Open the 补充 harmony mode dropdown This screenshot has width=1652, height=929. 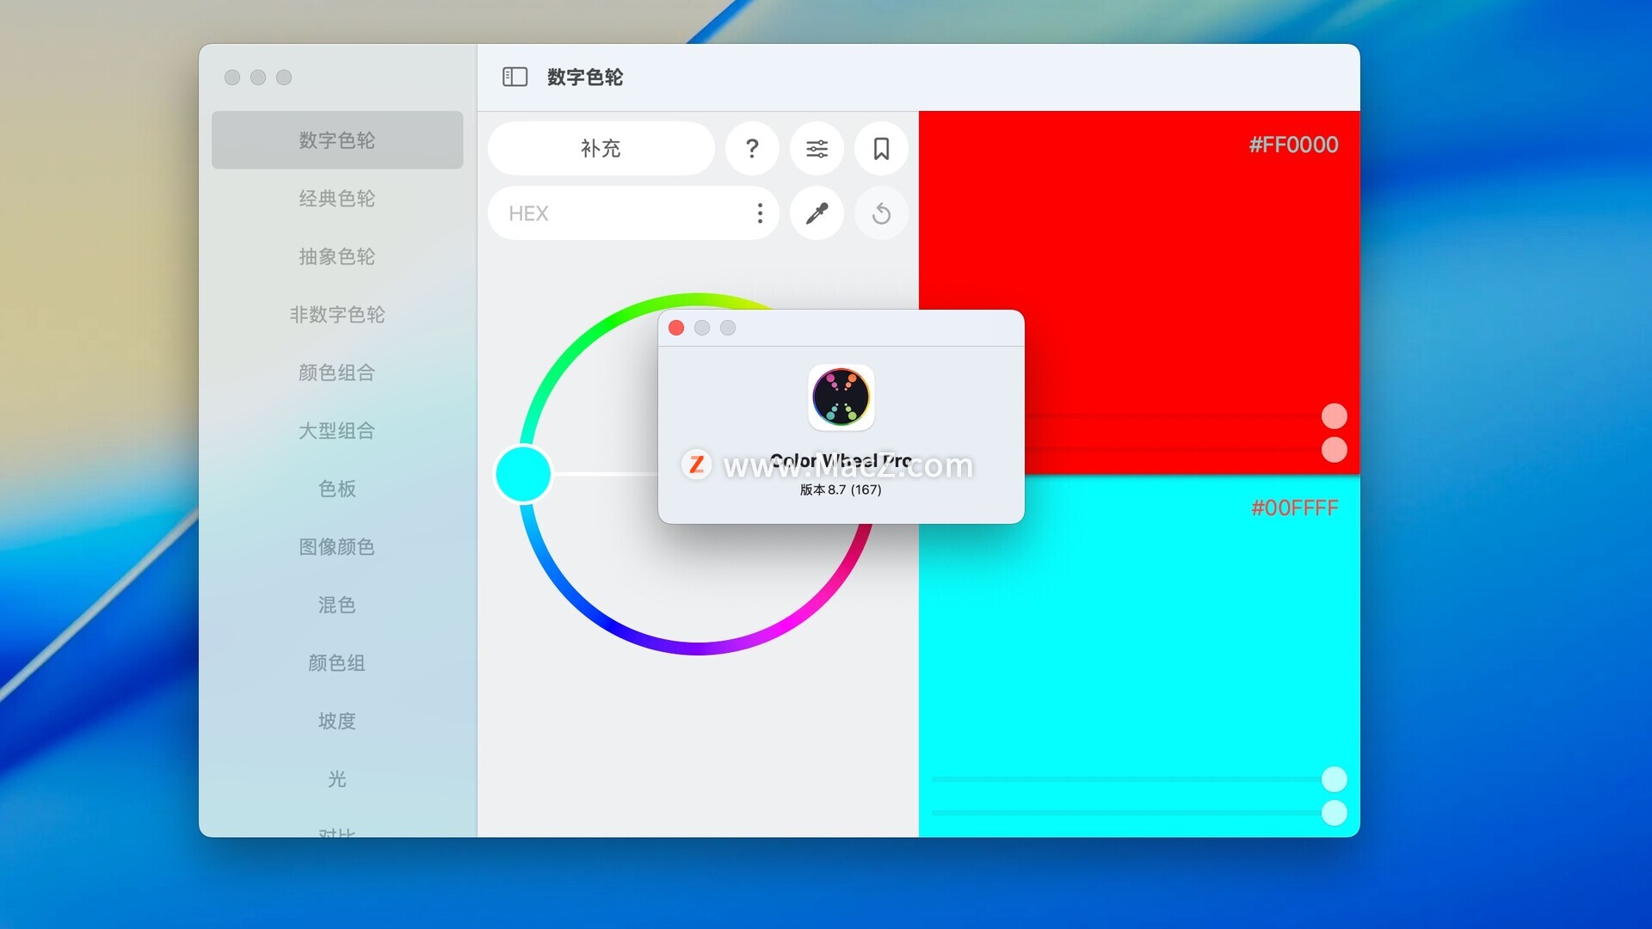[x=601, y=149]
